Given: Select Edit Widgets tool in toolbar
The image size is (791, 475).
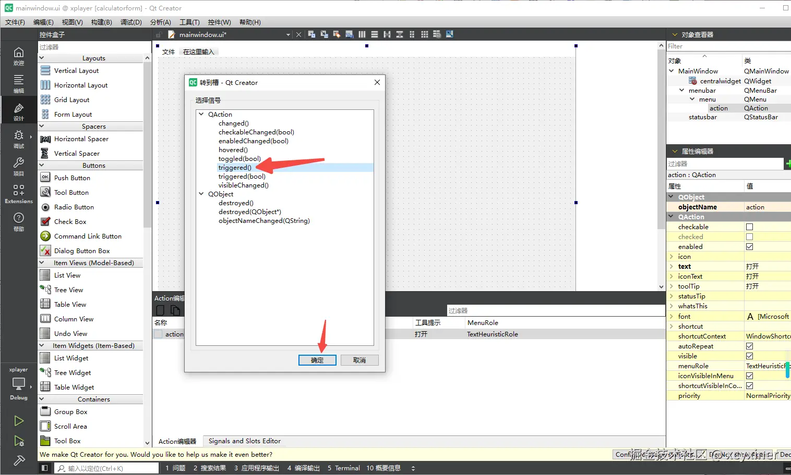Looking at the screenshot, I should tap(311, 34).
